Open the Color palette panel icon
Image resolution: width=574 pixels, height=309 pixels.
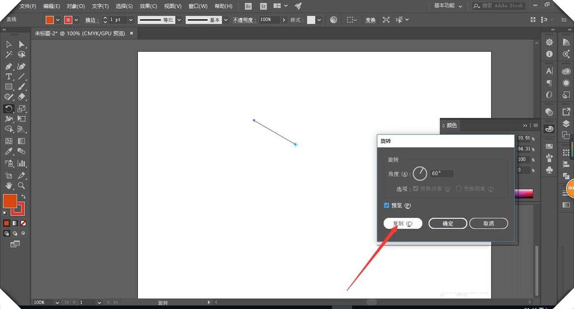pyautogui.click(x=549, y=129)
